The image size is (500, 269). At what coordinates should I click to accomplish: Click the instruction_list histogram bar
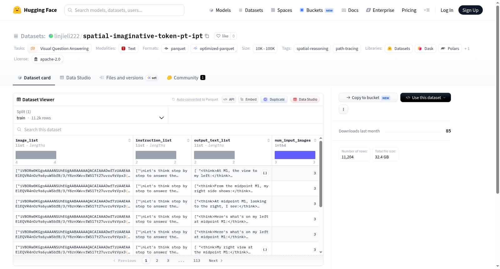pyautogui.click(x=156, y=155)
